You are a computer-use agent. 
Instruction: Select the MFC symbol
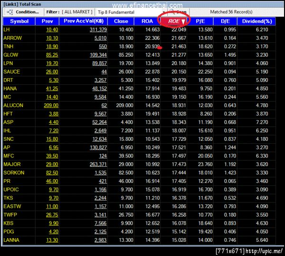tap(9, 156)
